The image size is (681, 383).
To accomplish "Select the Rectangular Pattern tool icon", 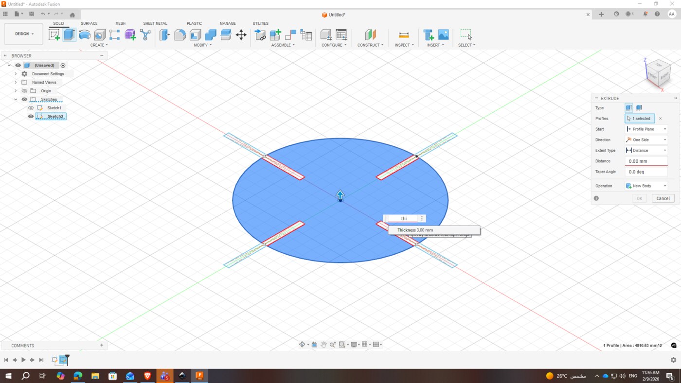I will click(115, 35).
